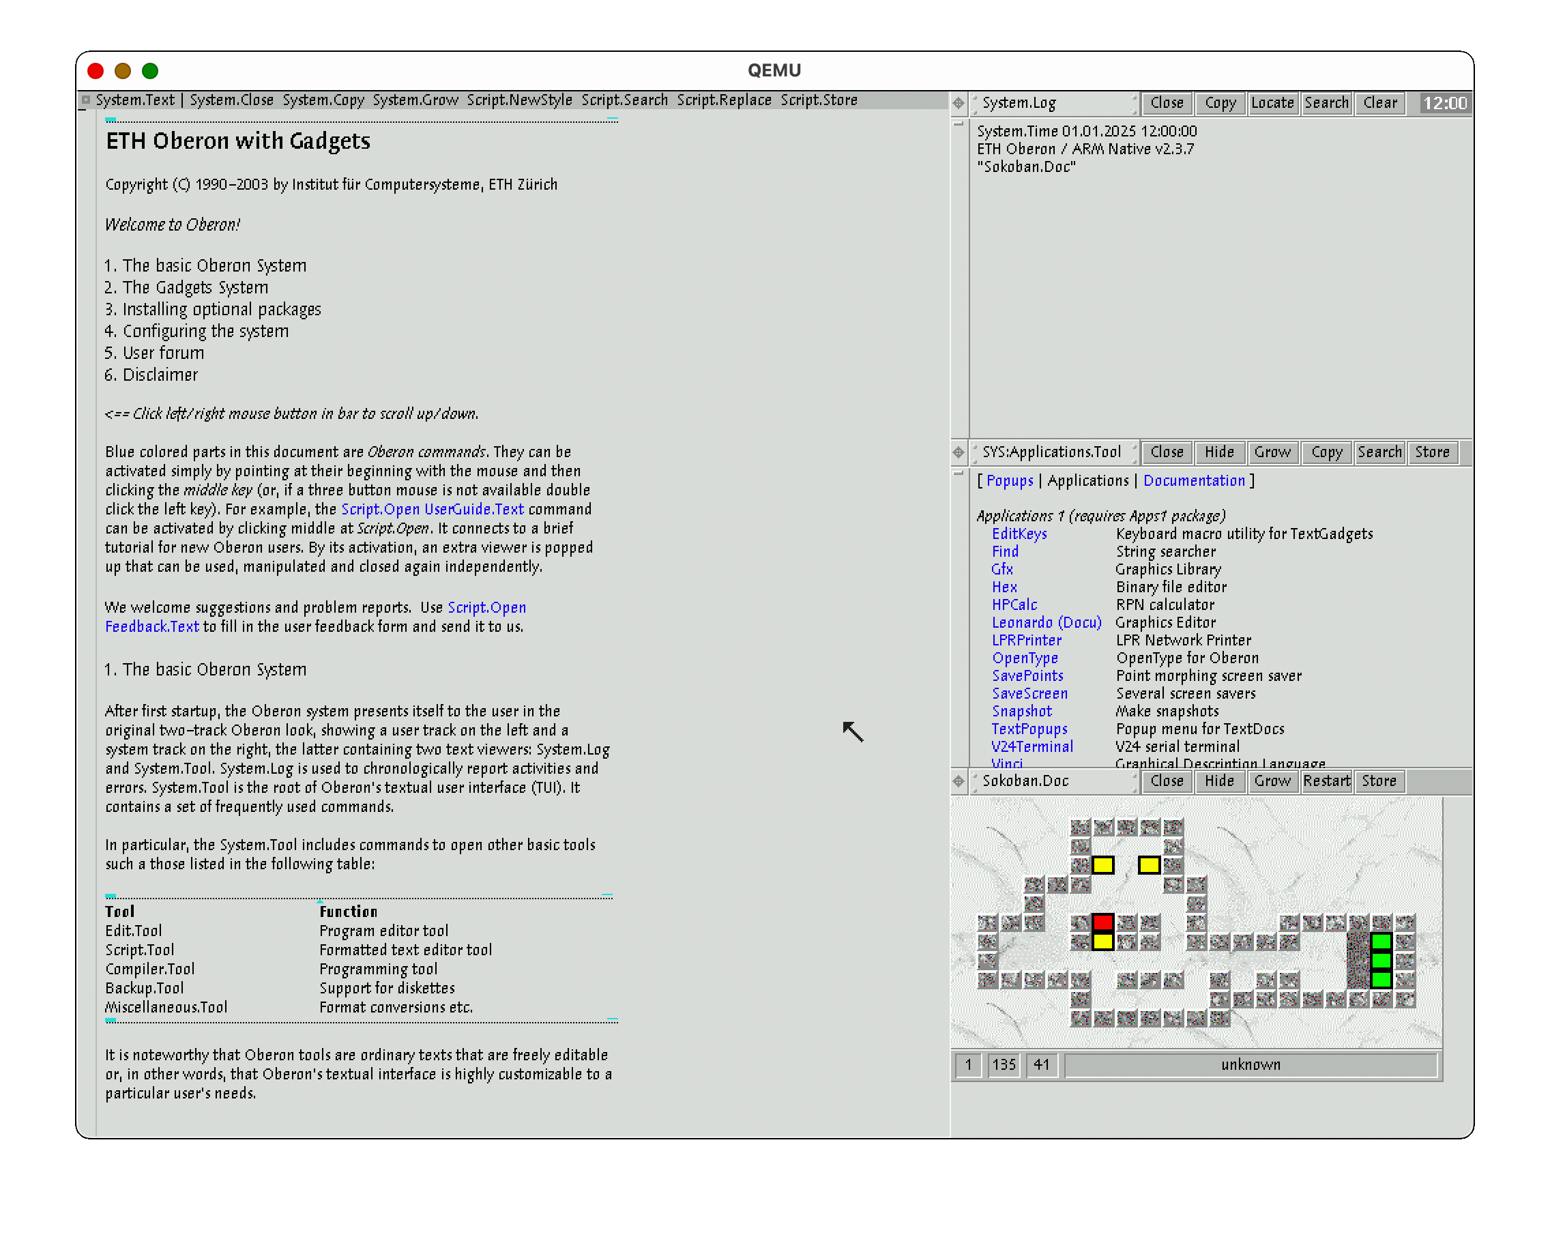
Task: Click the top green target tile in Sokoban
Action: point(1380,942)
